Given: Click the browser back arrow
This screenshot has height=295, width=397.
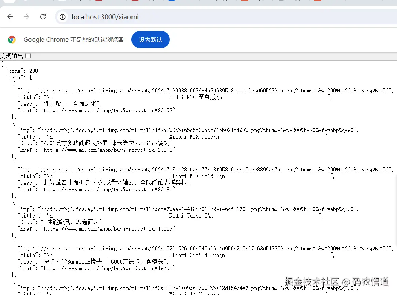Looking at the screenshot, I should tap(10, 17).
